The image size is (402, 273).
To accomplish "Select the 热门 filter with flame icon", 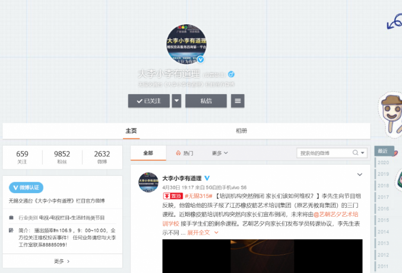I will coord(185,153).
